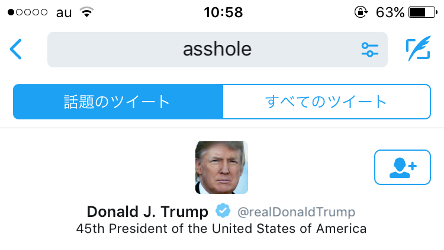The width and height of the screenshot is (444, 250).
Task: Tap the blue verified badge
Action: pos(223,211)
